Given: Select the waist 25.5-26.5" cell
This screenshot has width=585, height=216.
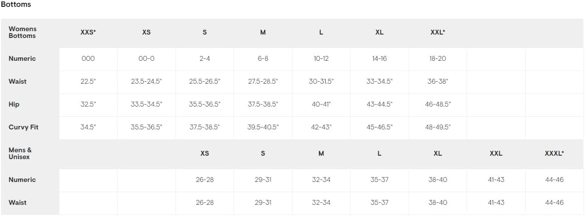Looking at the screenshot, I should coord(205,81).
